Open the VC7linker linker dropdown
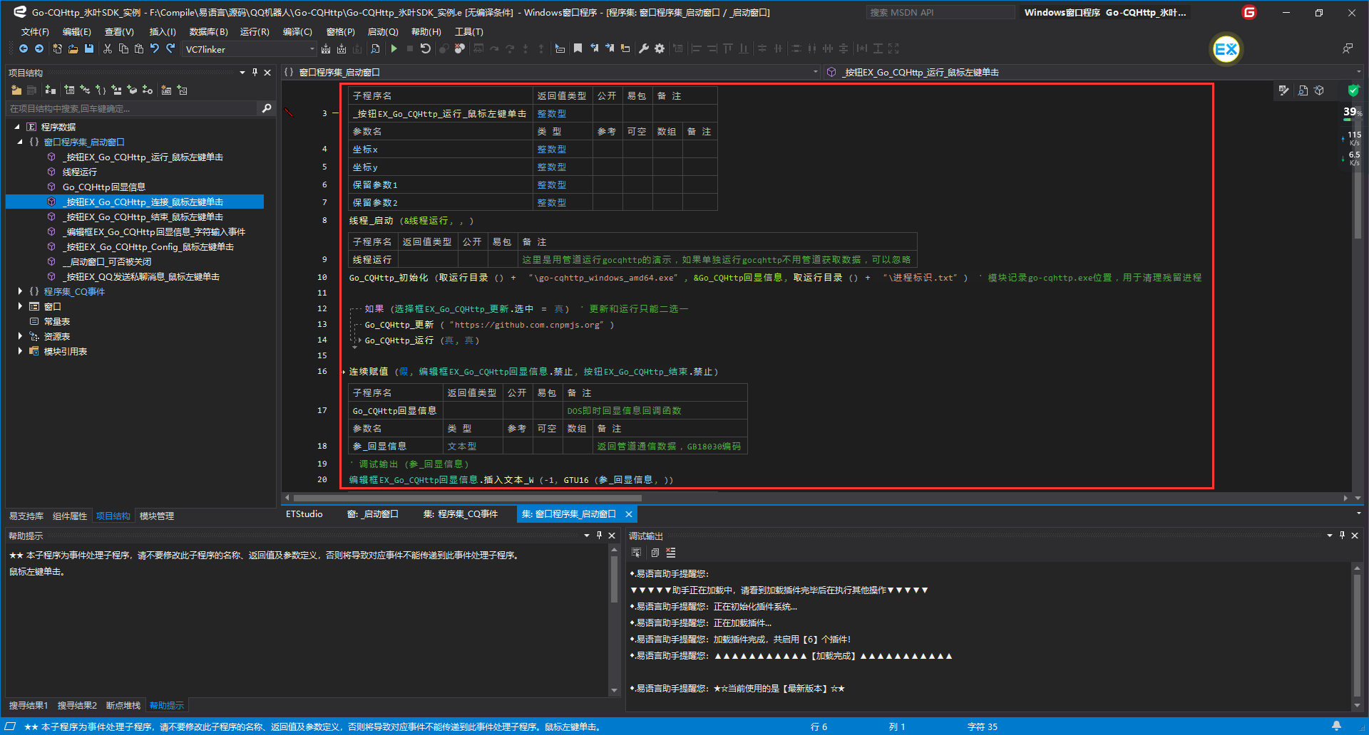Screen dimensions: 1369x735 (x=312, y=48)
